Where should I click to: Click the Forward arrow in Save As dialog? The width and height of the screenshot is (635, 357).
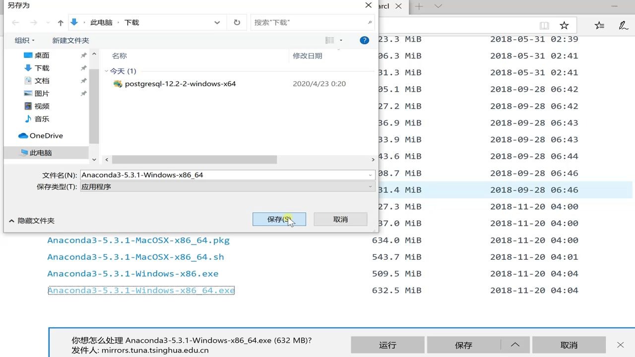tap(33, 23)
